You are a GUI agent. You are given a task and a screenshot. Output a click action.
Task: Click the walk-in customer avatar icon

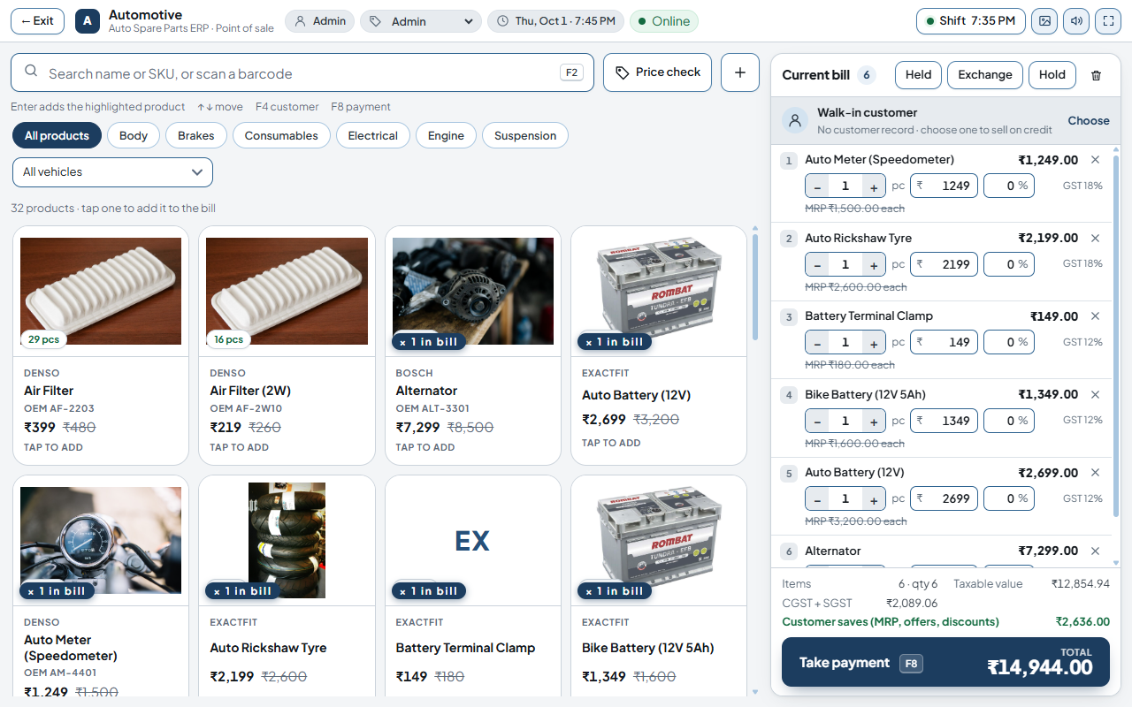tap(795, 121)
